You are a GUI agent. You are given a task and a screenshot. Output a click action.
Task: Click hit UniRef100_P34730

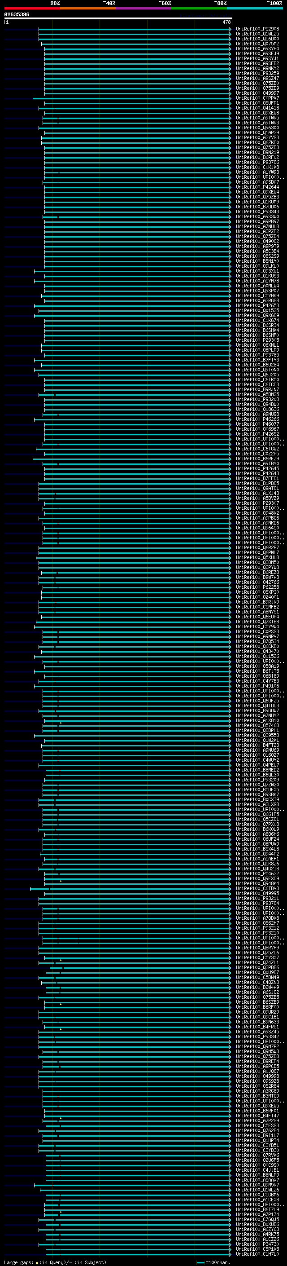point(257,1244)
